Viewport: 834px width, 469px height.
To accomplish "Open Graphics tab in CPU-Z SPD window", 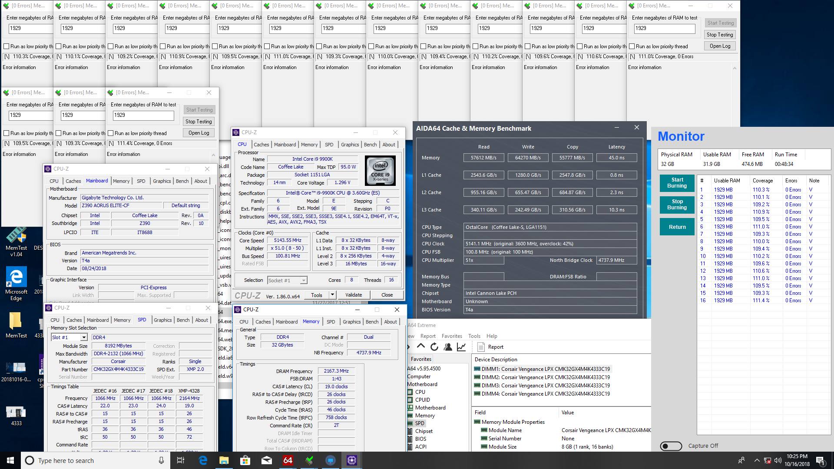I will click(x=162, y=320).
